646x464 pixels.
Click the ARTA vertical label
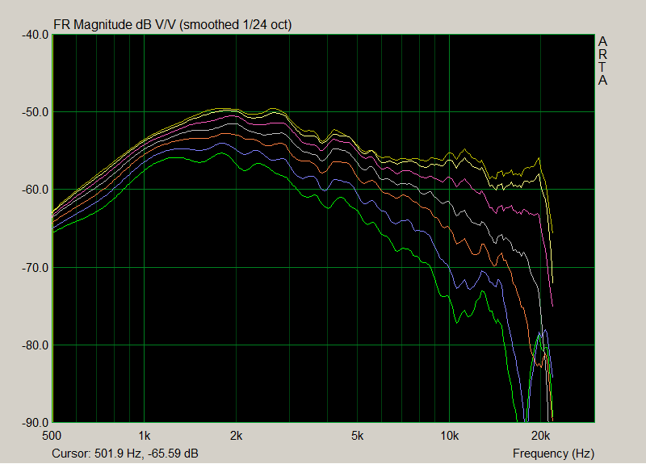602,61
